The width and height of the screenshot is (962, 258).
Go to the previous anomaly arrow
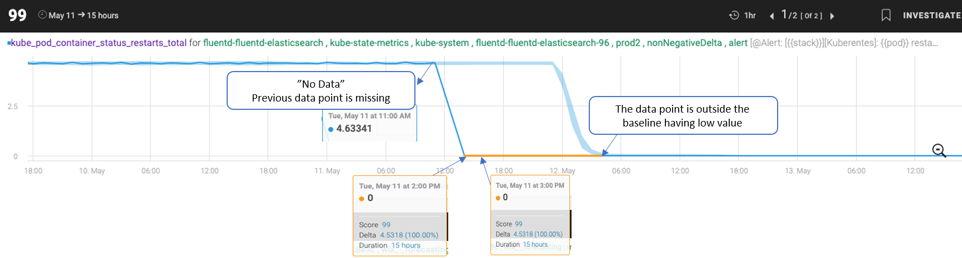[x=771, y=16]
